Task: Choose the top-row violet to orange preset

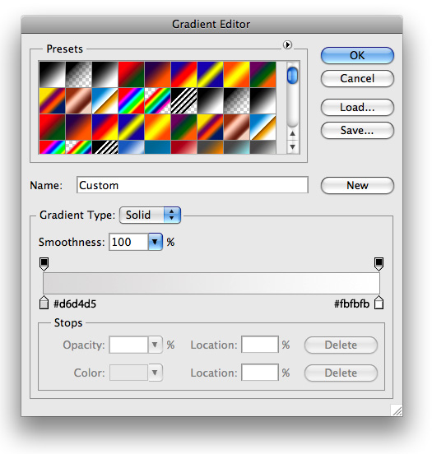Action: point(157,74)
